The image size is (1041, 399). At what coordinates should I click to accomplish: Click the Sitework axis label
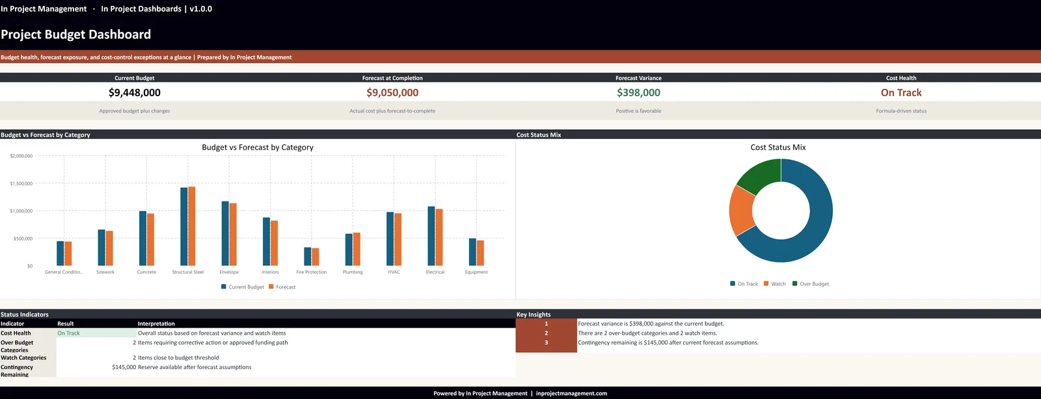pos(105,272)
